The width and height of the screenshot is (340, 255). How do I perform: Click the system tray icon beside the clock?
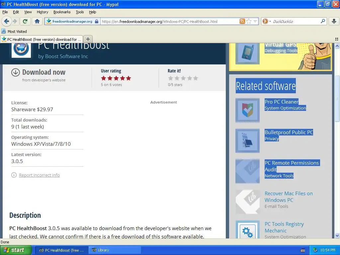click(x=315, y=250)
